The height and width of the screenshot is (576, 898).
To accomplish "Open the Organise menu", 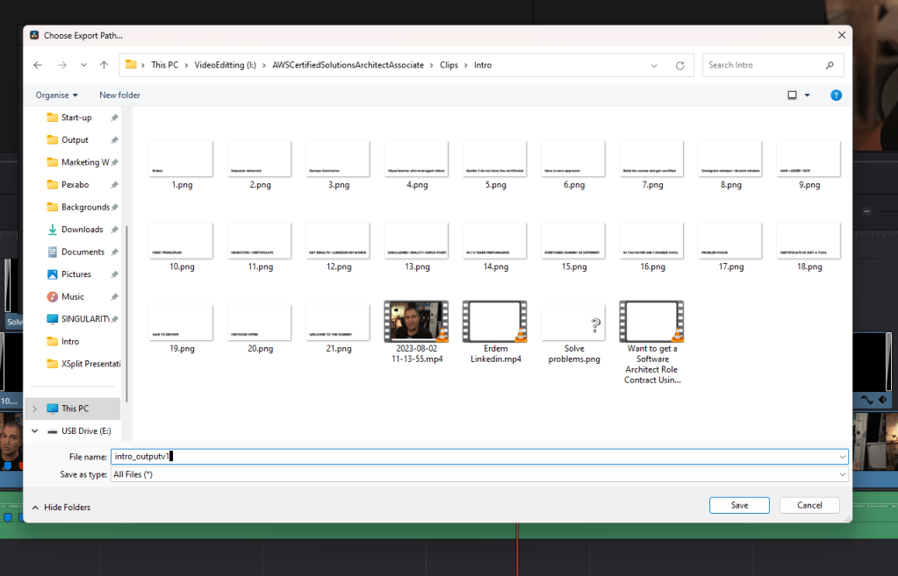I will click(56, 95).
